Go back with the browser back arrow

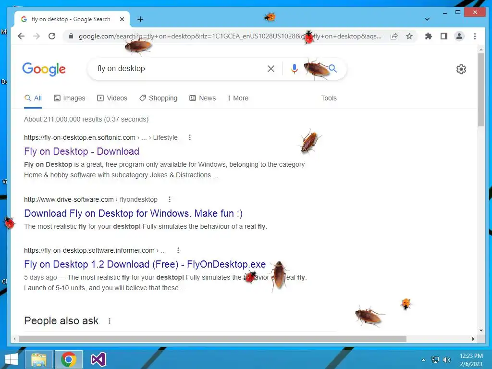tap(21, 36)
